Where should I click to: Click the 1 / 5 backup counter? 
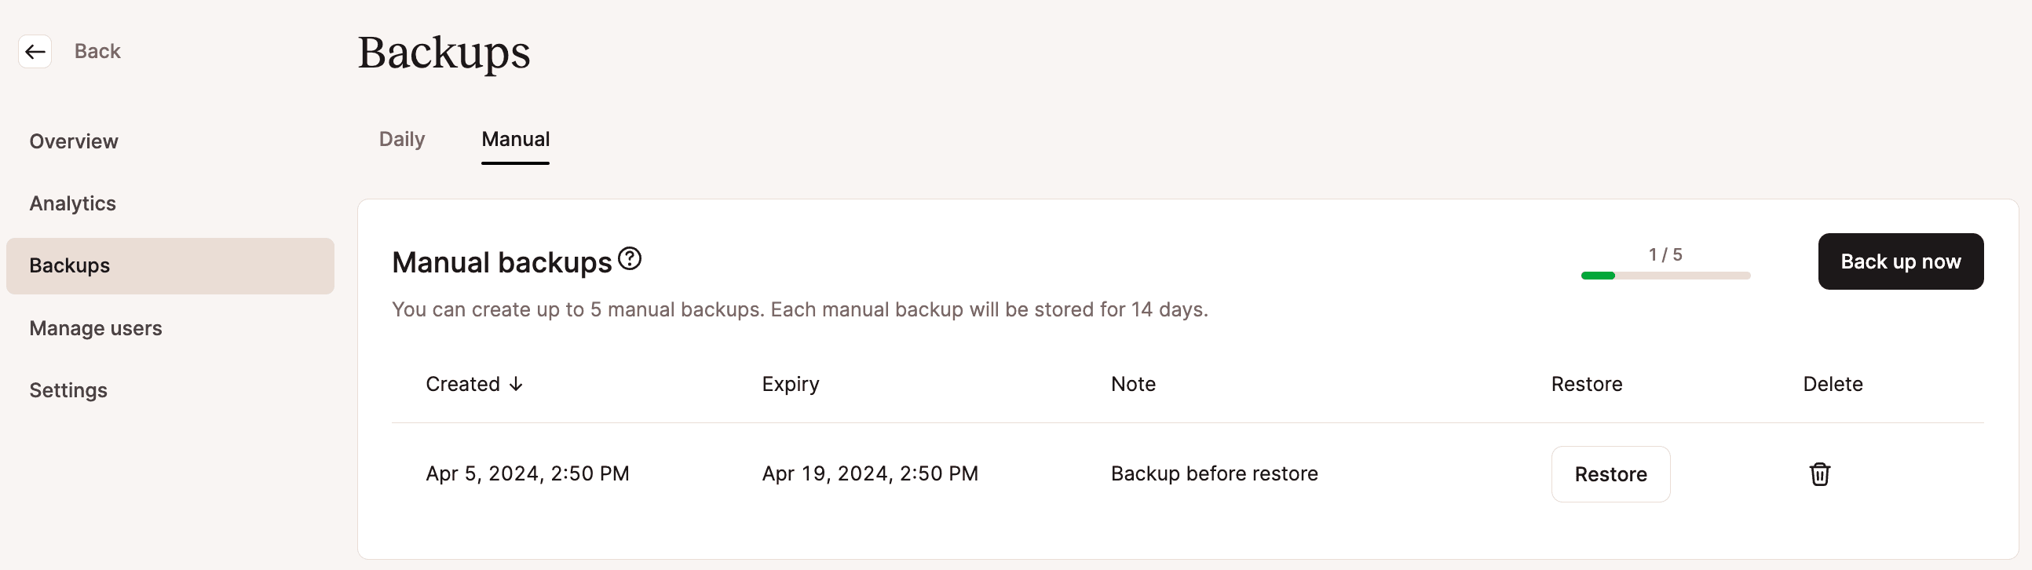pyautogui.click(x=1666, y=254)
